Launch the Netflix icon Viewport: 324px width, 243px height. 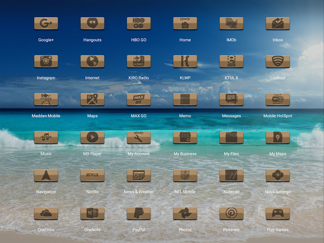pyautogui.click(x=92, y=175)
